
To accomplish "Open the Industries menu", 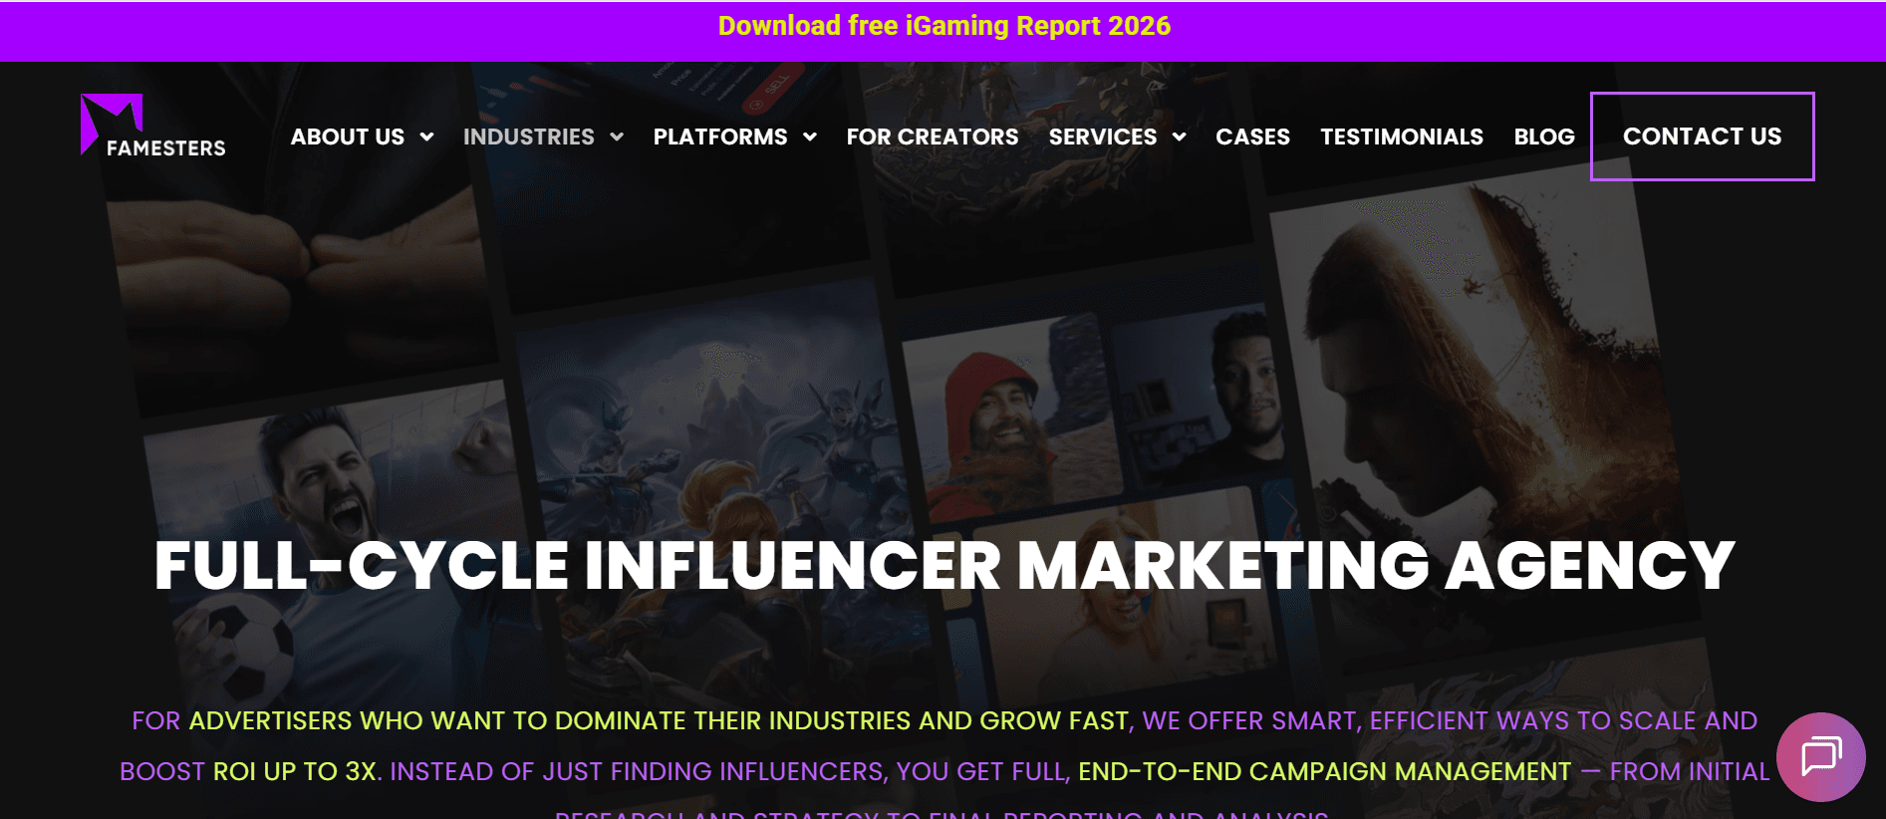I will [x=529, y=136].
